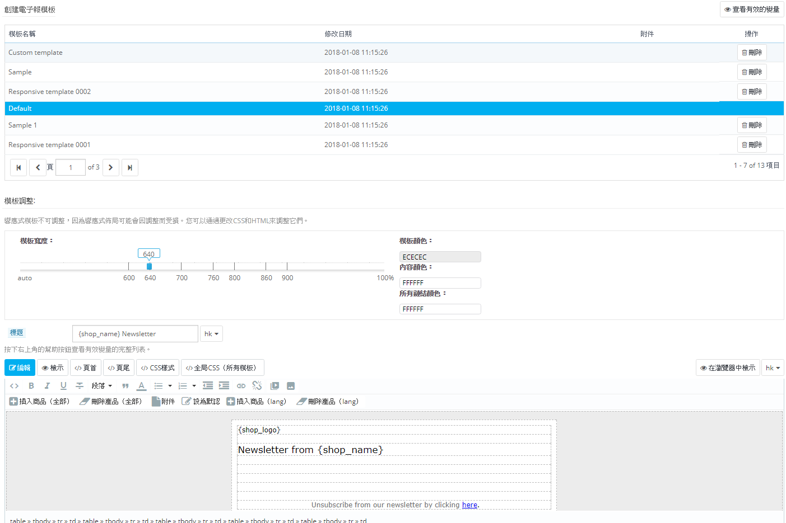Insert a hyperlink with link icon
The image size is (786, 523).
coord(241,386)
